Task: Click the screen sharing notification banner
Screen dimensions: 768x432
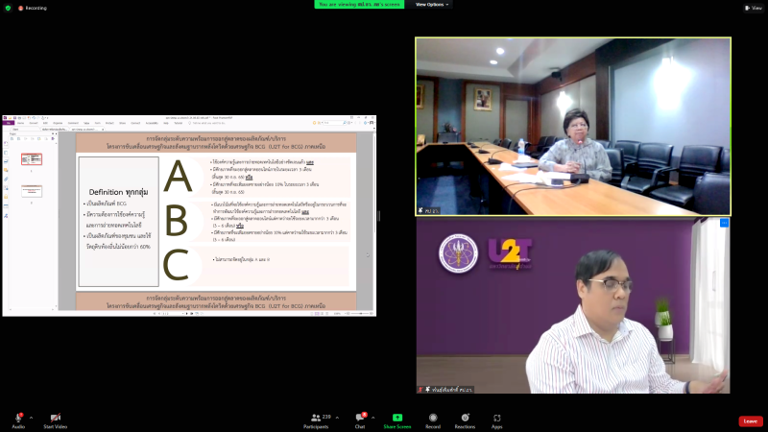Action: pos(362,4)
